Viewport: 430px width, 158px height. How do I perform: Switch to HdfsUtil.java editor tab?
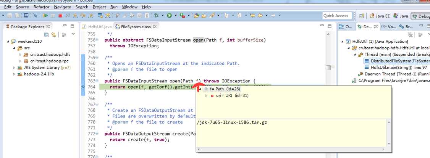(x=97, y=27)
